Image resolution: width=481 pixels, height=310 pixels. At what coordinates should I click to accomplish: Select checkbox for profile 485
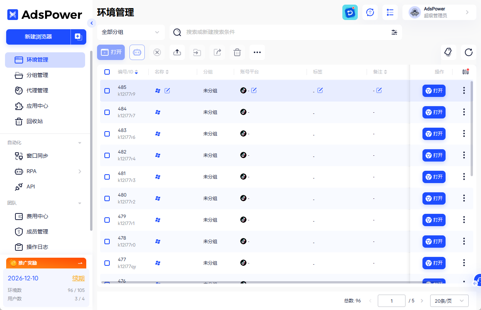(x=107, y=91)
